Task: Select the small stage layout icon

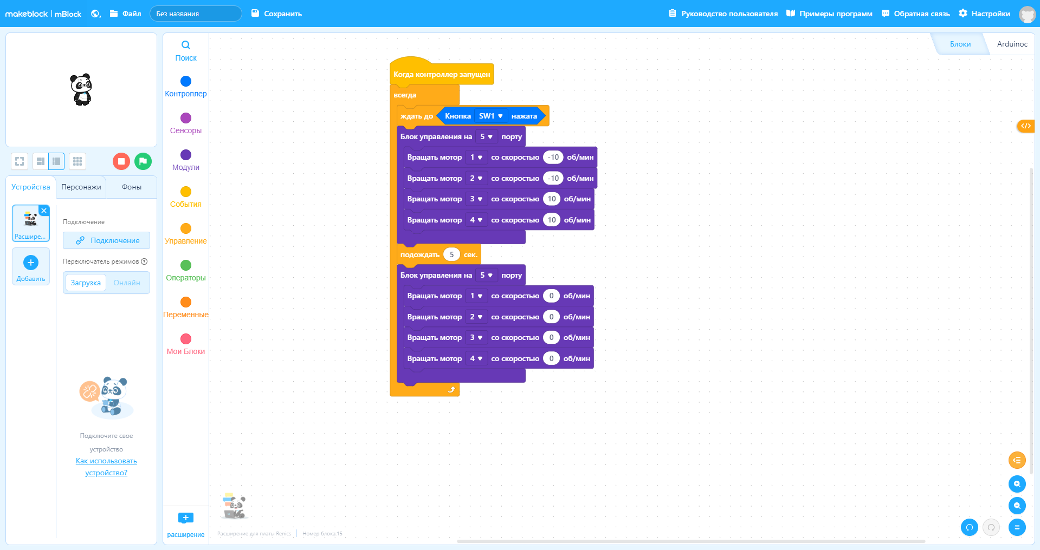Action: pos(41,161)
